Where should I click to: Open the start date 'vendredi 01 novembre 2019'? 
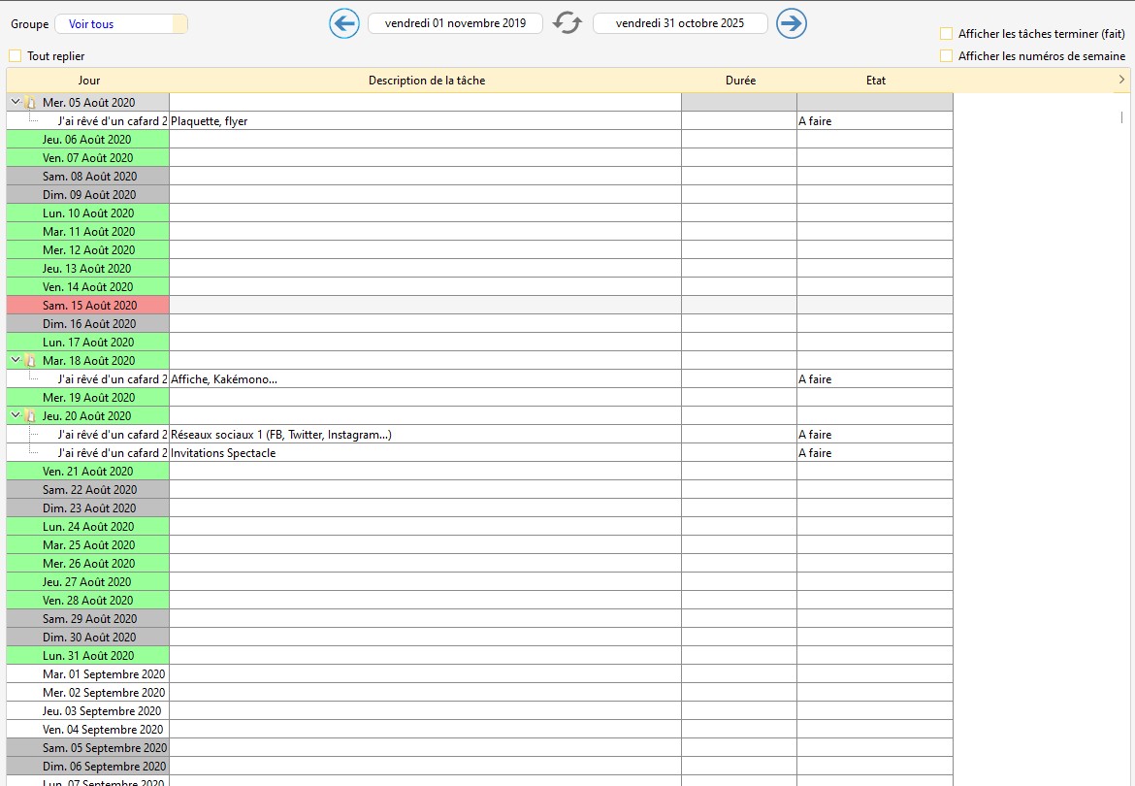(x=455, y=23)
